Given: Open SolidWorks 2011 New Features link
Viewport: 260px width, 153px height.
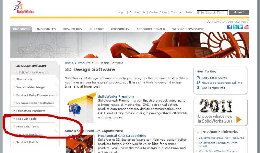Looking at the screenshot, I should [x=221, y=138].
